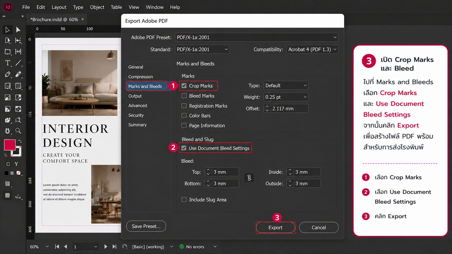Open the Basic working profile dropdown
Viewport: 452px width, 254px height.
pyautogui.click(x=171, y=247)
